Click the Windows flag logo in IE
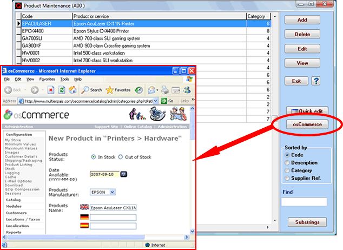The width and height of the screenshot is (343, 250). 189,79
